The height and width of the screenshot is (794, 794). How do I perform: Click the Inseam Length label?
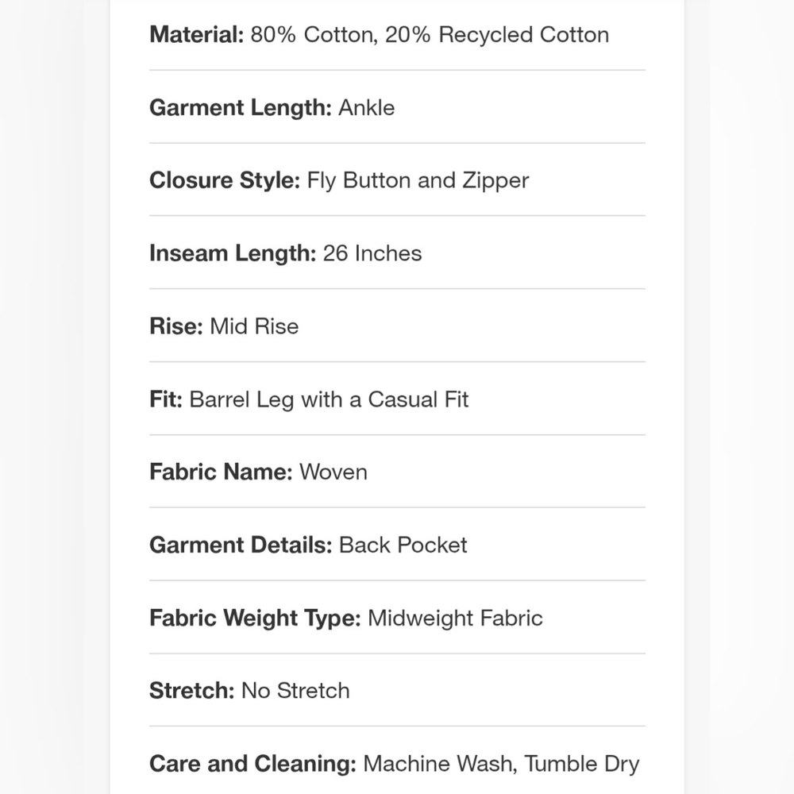pos(233,253)
